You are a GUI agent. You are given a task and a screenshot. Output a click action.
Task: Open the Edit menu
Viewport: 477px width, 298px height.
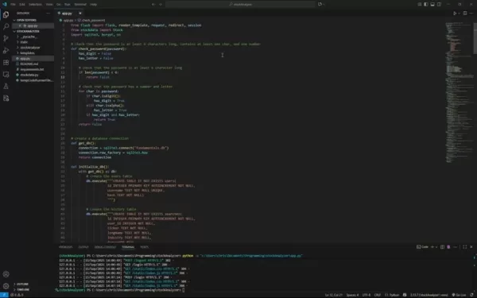pyautogui.click(x=22, y=4)
